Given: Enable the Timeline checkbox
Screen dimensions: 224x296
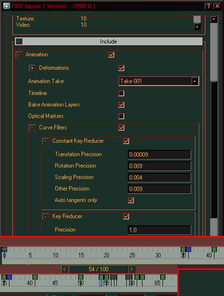Looking at the screenshot, I should click(122, 93).
